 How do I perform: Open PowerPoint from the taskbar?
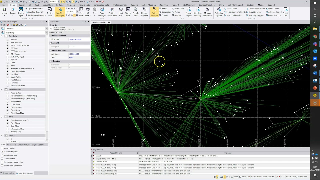tap(315, 88)
